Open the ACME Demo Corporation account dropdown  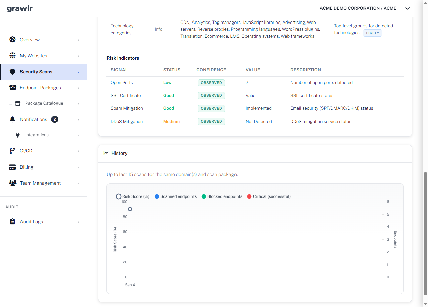coord(408,8)
